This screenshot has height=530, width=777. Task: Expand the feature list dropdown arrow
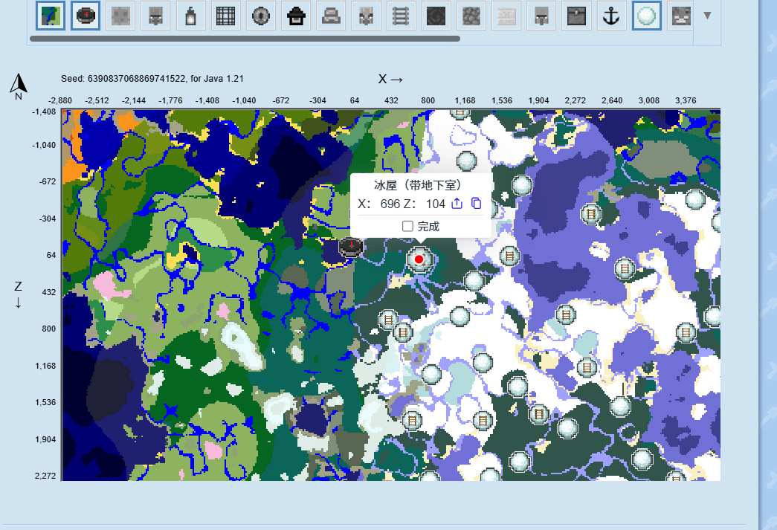pos(707,16)
